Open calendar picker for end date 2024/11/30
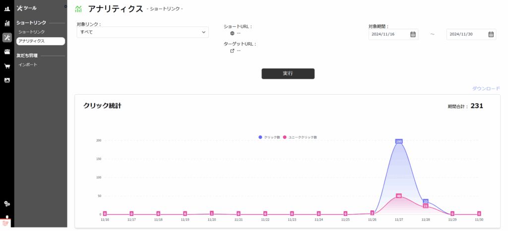508x231 pixels. click(491, 34)
